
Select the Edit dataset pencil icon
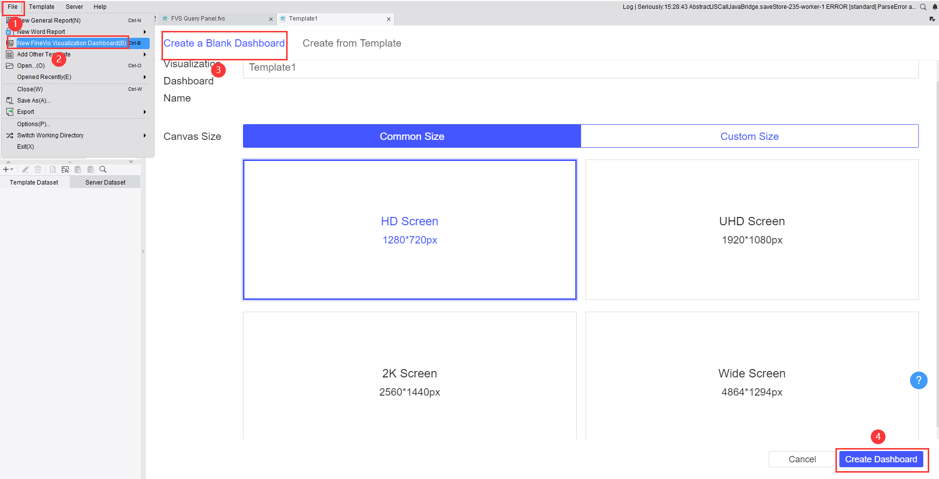tap(26, 169)
